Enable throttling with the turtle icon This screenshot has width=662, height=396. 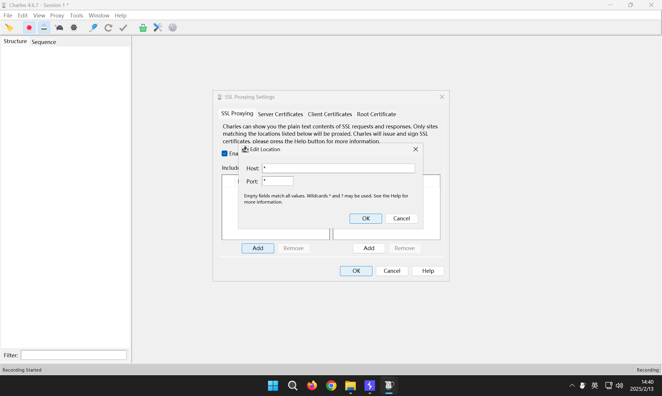pos(59,28)
